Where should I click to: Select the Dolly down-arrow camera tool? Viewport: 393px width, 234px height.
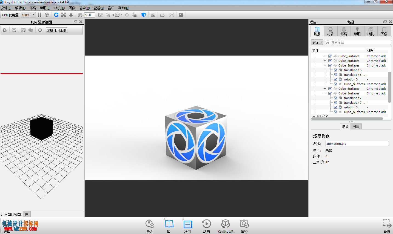71,15
